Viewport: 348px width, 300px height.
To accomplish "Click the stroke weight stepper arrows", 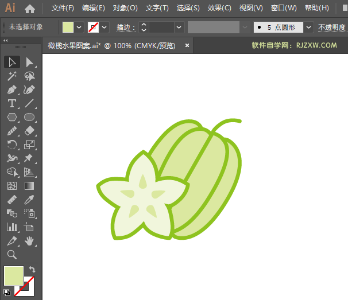I will [x=144, y=28].
